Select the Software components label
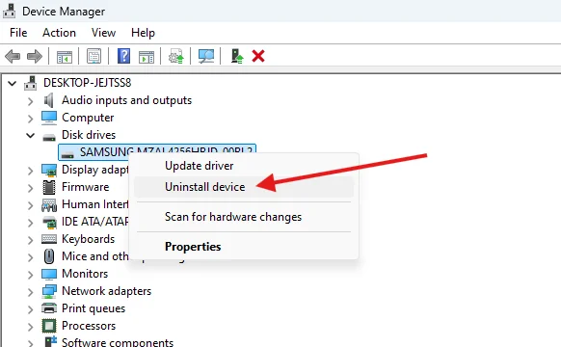Image resolution: width=561 pixels, height=347 pixels. [x=118, y=342]
